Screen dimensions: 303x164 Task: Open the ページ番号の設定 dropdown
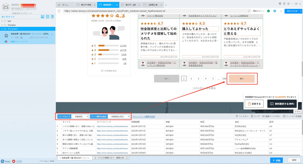[x=119, y=117]
